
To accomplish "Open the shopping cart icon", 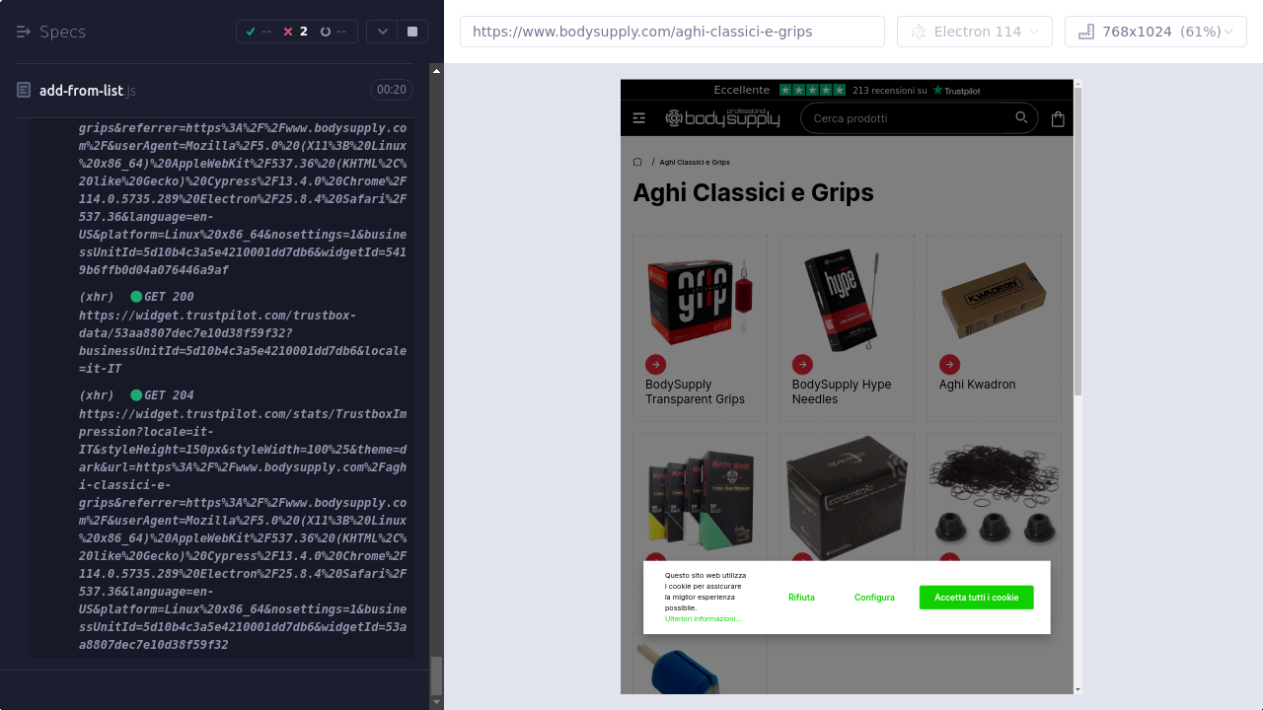I will pos(1058,119).
